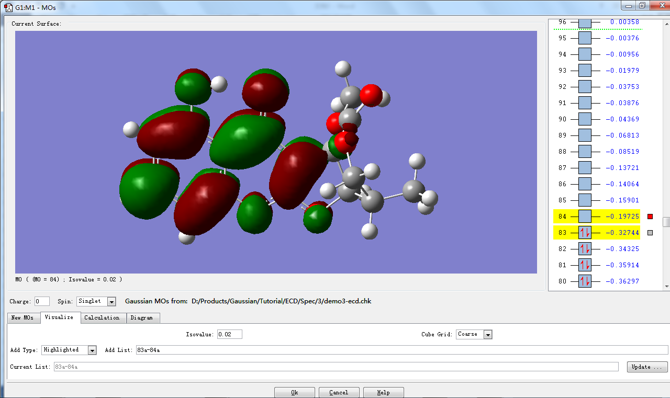The height and width of the screenshot is (398, 670).
Task: Select the occupied orbital 83 box
Action: pos(585,233)
